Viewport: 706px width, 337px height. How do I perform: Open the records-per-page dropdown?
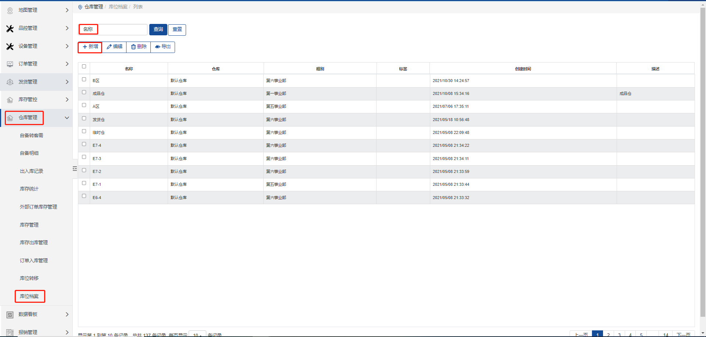tap(197, 334)
